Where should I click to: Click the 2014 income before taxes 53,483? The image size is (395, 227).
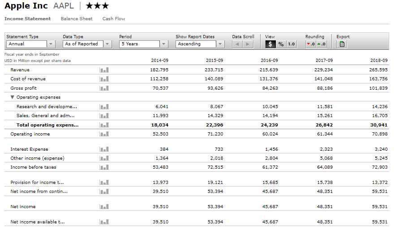160,167
